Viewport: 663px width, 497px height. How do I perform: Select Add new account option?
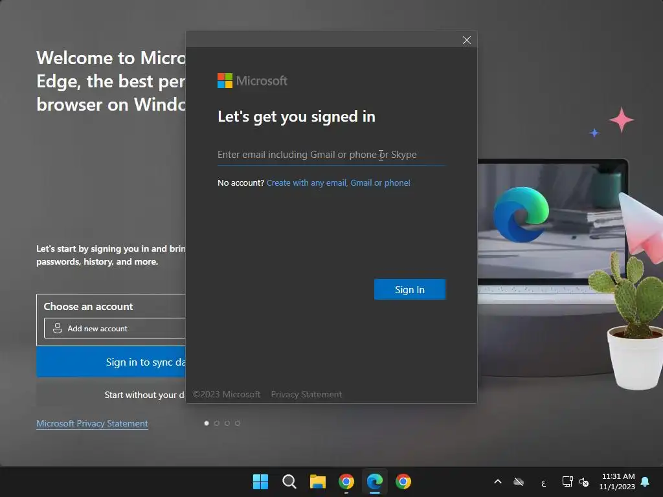pyautogui.click(x=115, y=328)
